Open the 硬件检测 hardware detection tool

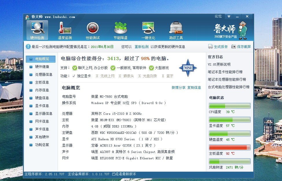tap(37, 30)
